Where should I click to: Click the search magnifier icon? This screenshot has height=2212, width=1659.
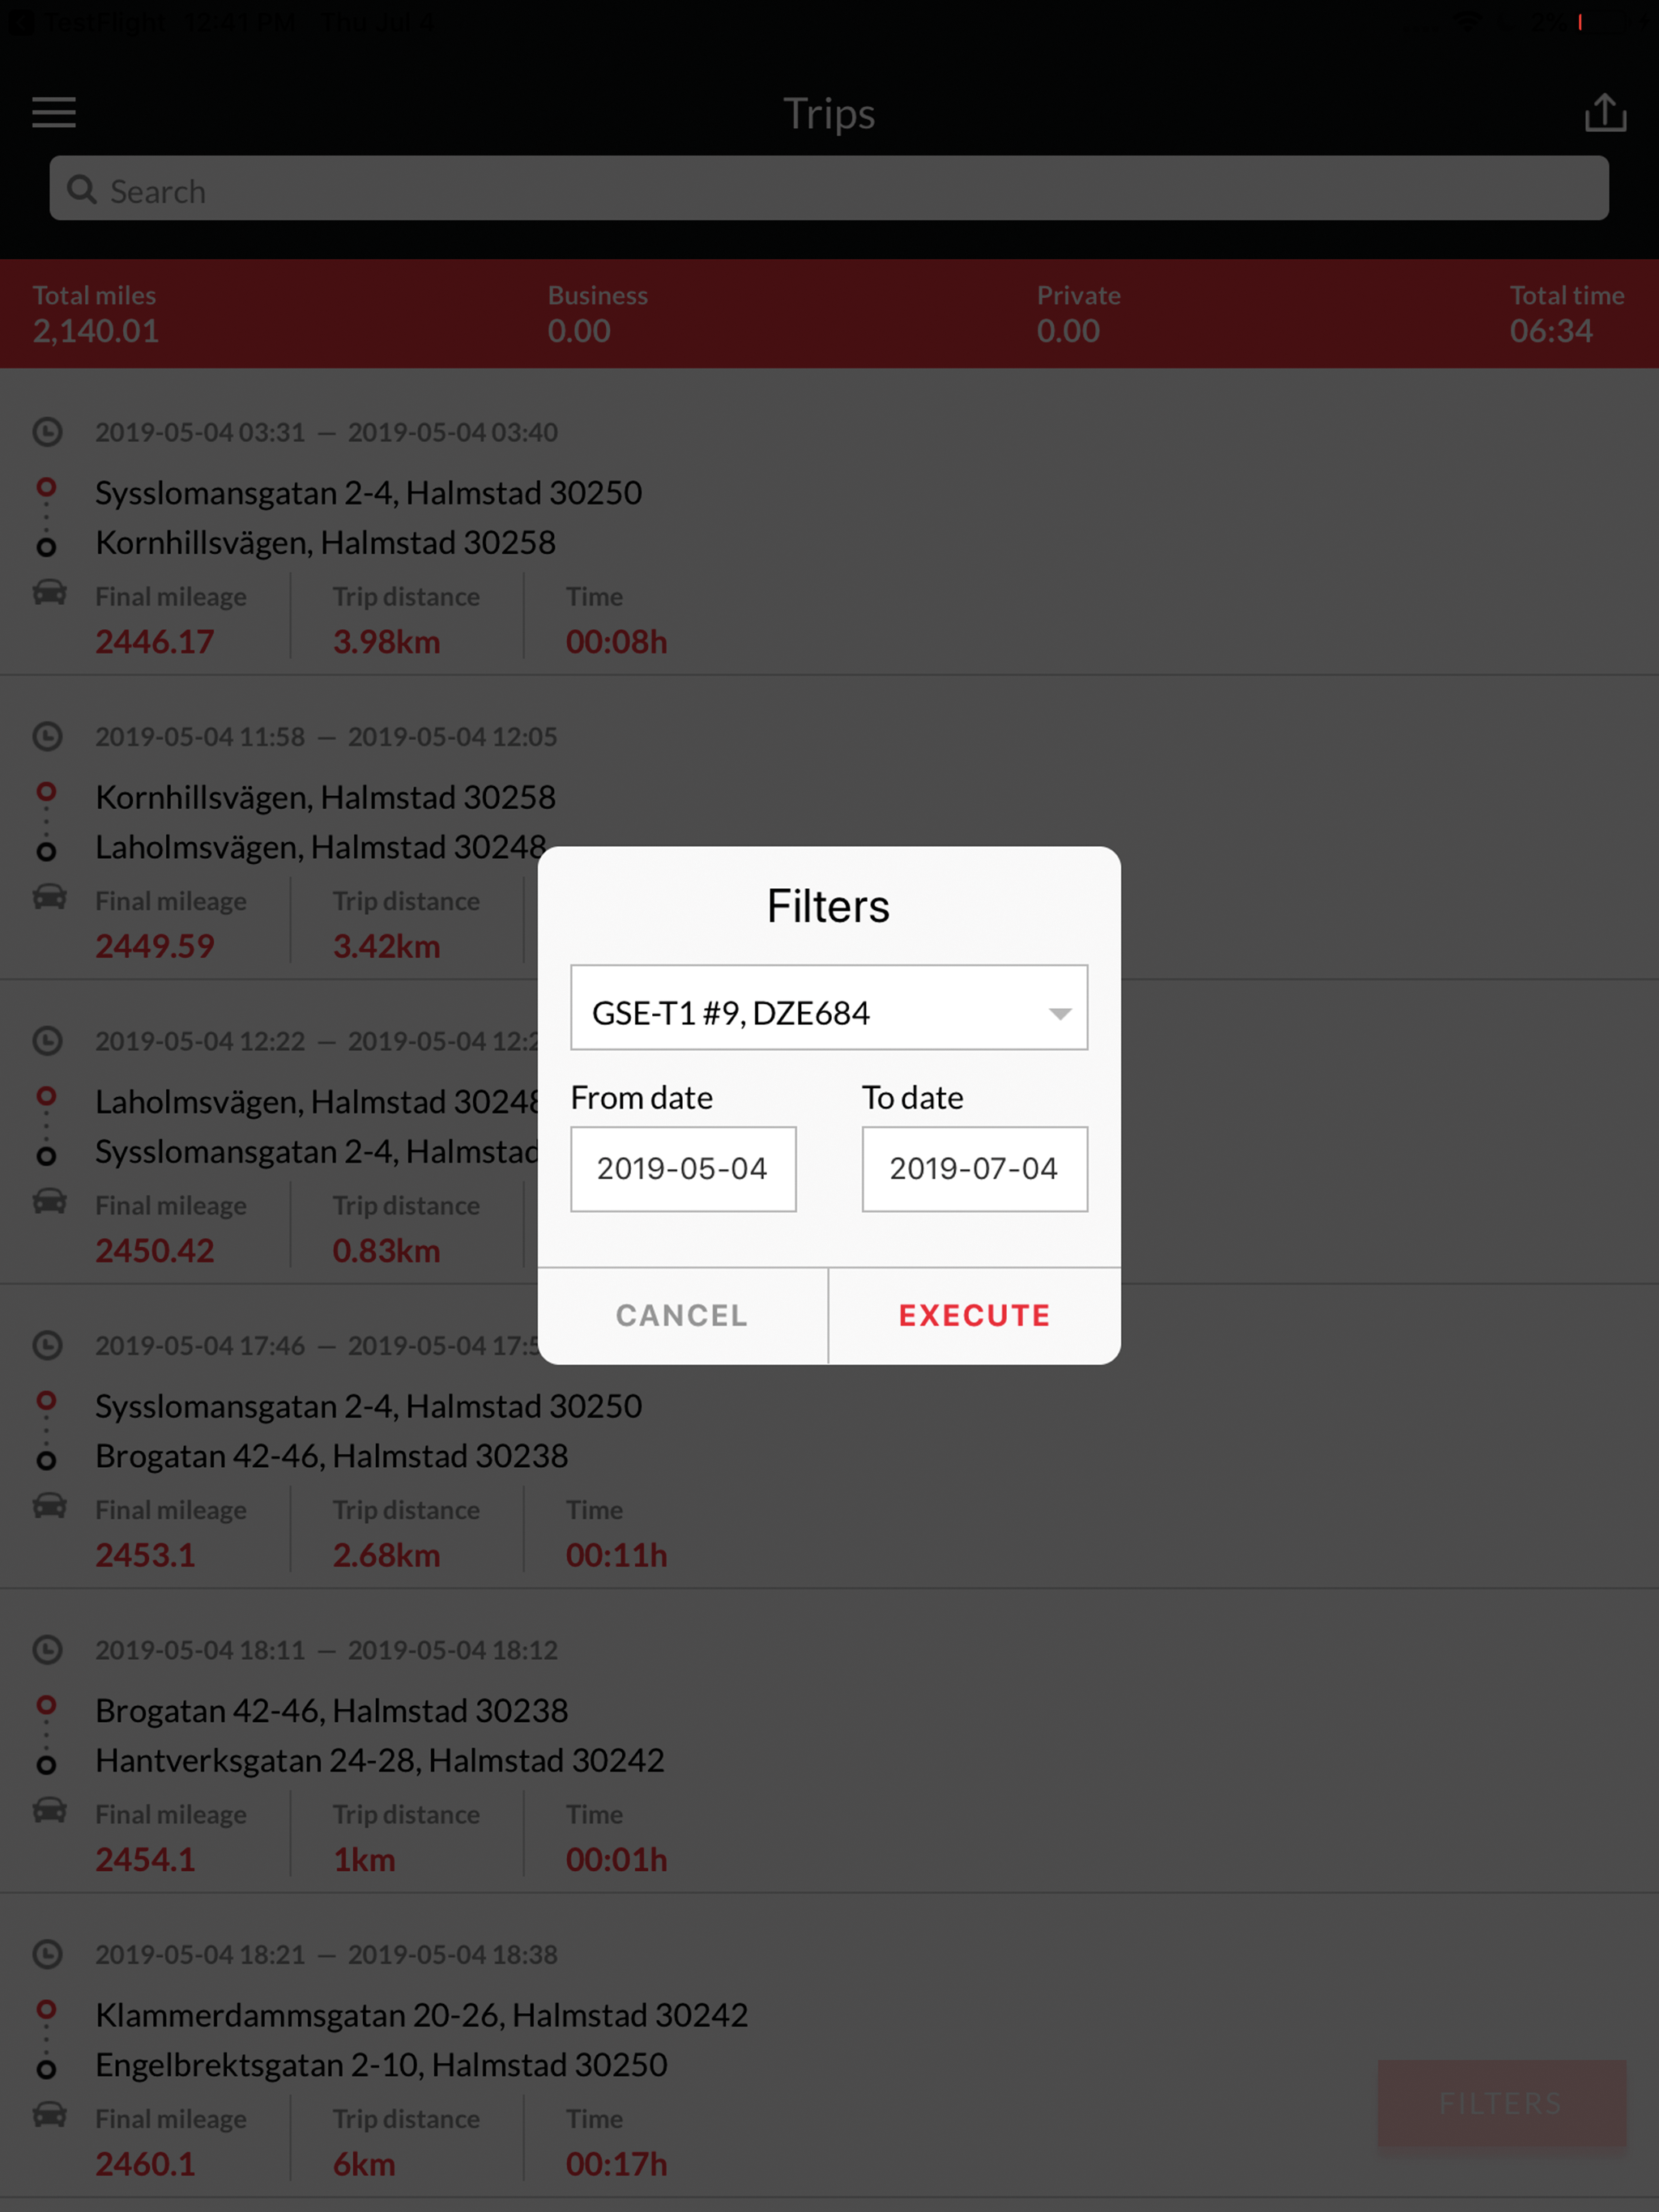(82, 190)
